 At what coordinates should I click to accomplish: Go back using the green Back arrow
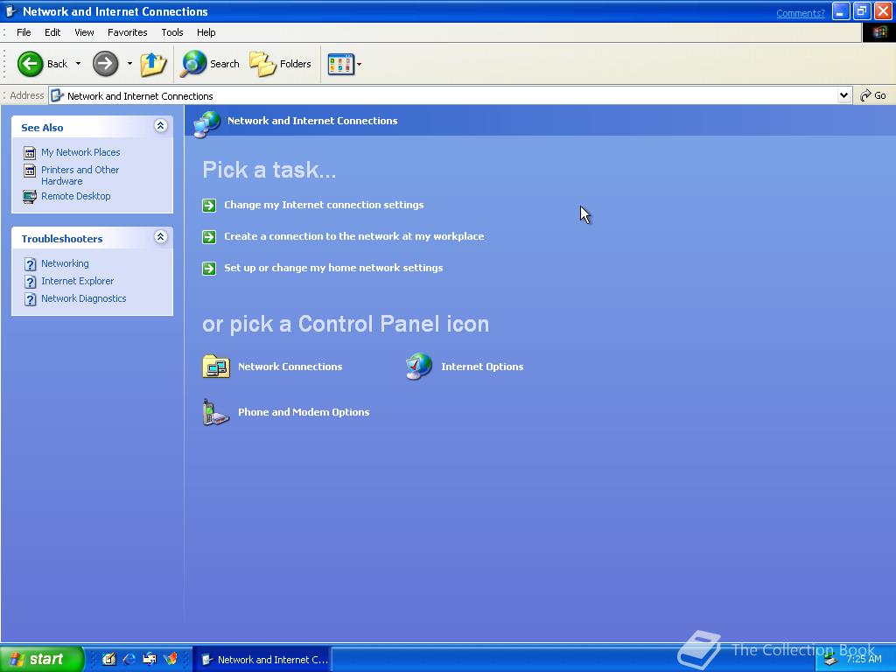click(x=31, y=63)
